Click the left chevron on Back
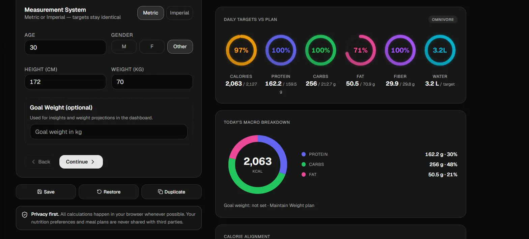The image size is (529, 239). pyautogui.click(x=33, y=162)
